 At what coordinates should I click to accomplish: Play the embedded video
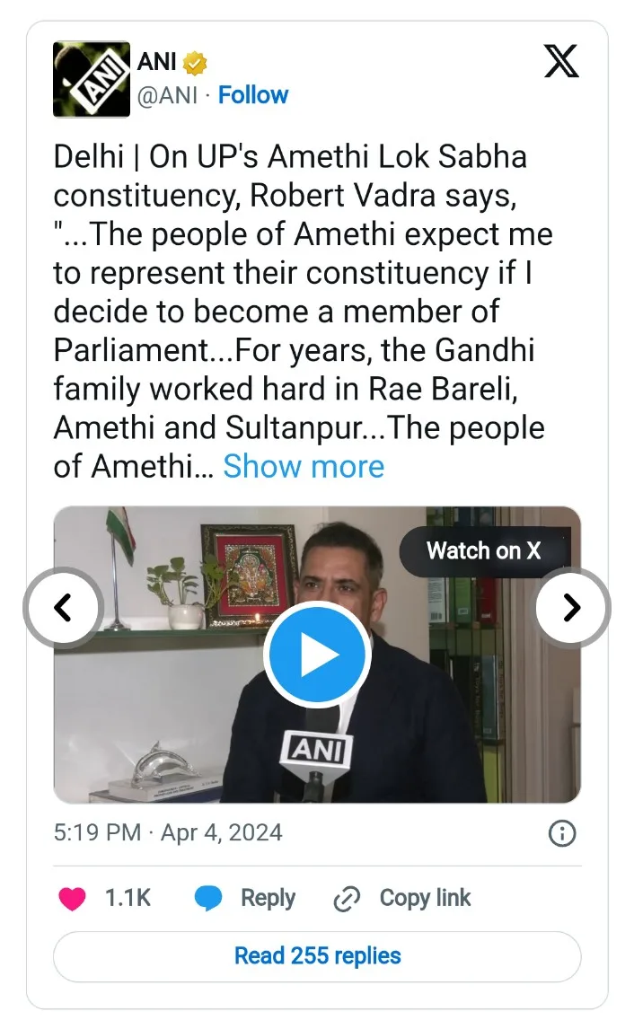point(317,655)
